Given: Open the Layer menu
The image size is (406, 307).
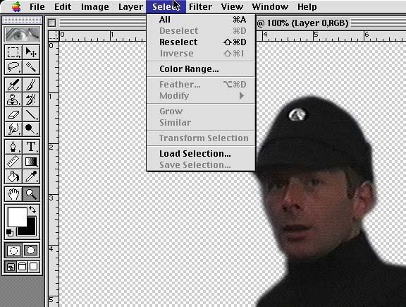Looking at the screenshot, I should [130, 7].
